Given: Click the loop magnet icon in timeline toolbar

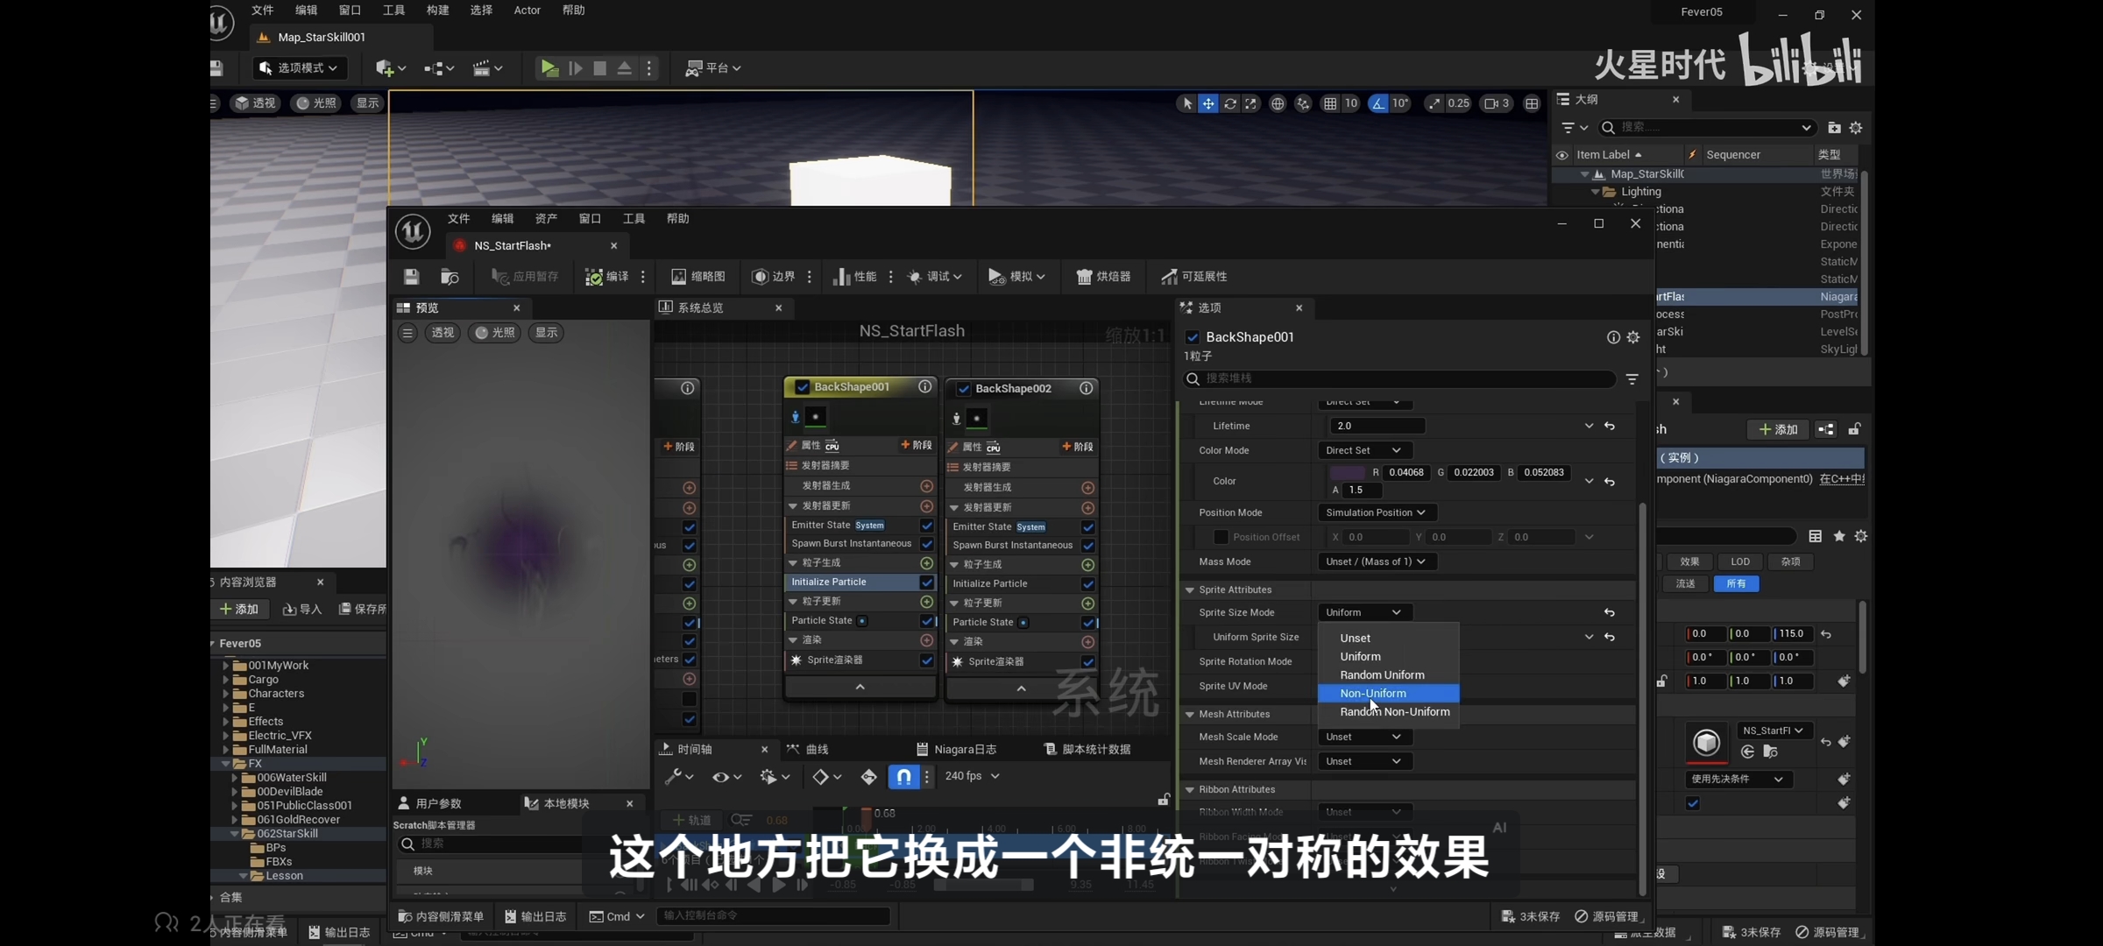Looking at the screenshot, I should pos(903,776).
